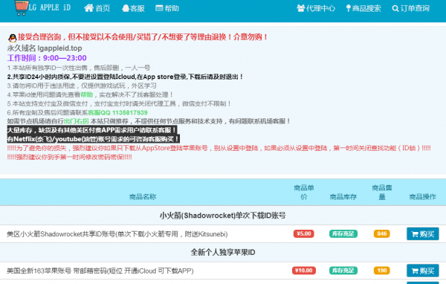
Task: Click the green 出门右拐 link
Action: pos(77,121)
